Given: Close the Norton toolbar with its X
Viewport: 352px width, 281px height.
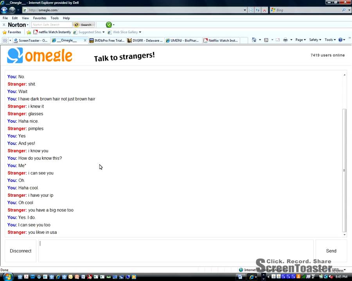Looking at the screenshot, I should tap(4, 25).
